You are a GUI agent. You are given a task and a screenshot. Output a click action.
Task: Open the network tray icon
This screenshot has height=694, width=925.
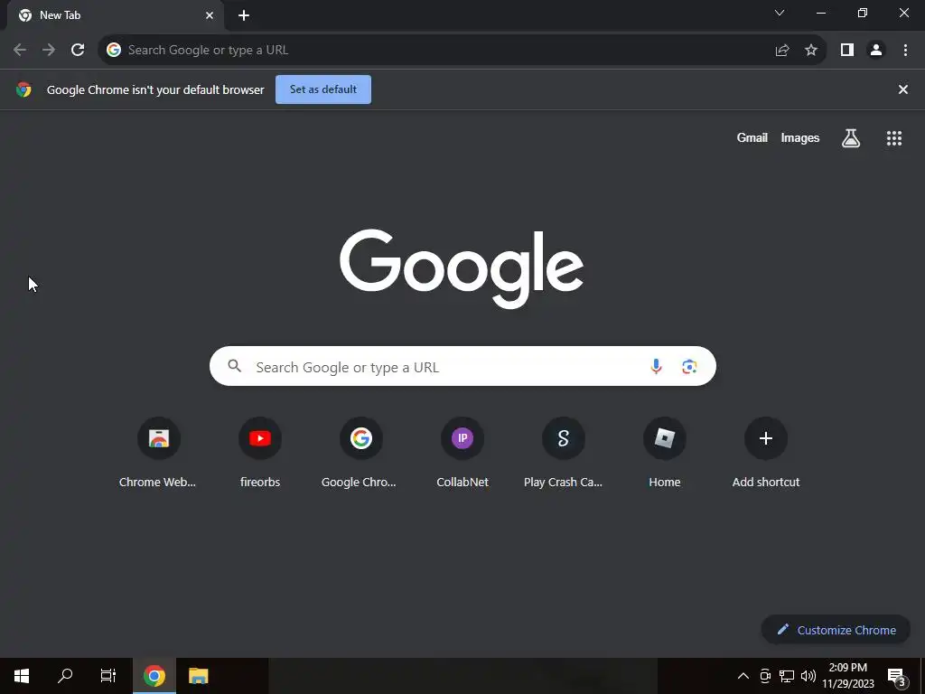point(787,676)
